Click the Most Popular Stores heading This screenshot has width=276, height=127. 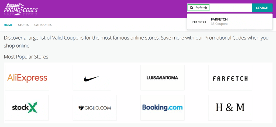[26, 57]
